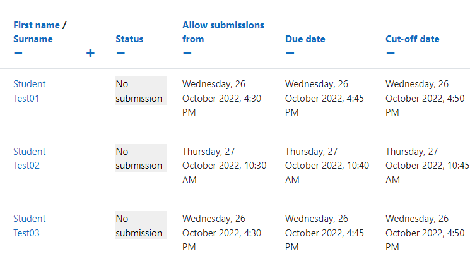Screen dimensions: 470x266
Task: Open Student Test01 profile
Action: point(30,91)
